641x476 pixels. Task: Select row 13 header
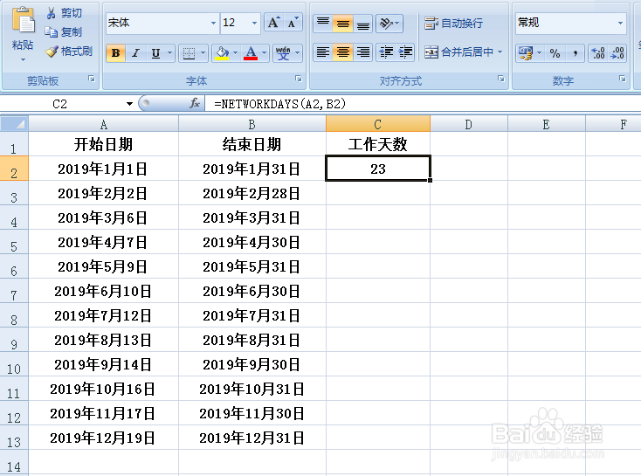point(14,438)
